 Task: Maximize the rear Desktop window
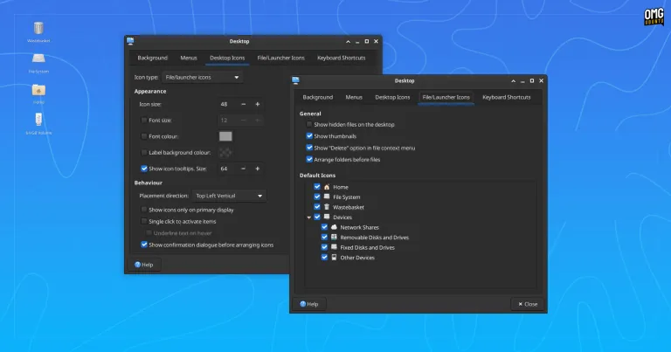367,41
